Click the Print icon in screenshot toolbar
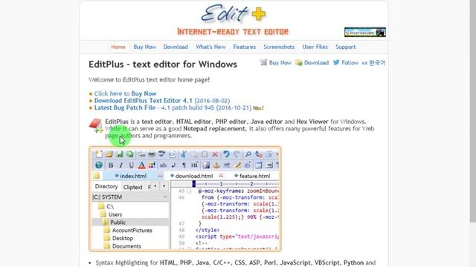The image size is (476, 267). tap(152, 154)
